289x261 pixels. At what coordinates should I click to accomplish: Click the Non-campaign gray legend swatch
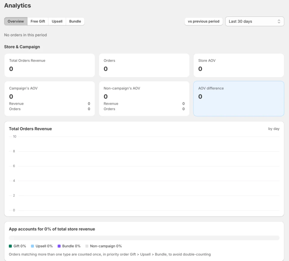87,246
